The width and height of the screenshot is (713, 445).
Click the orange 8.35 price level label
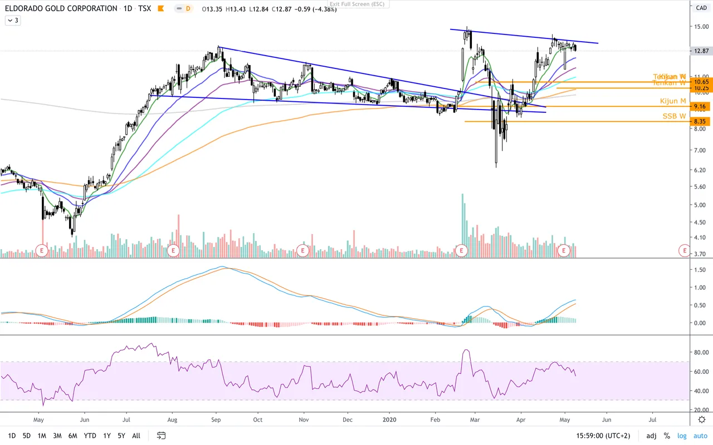point(701,121)
